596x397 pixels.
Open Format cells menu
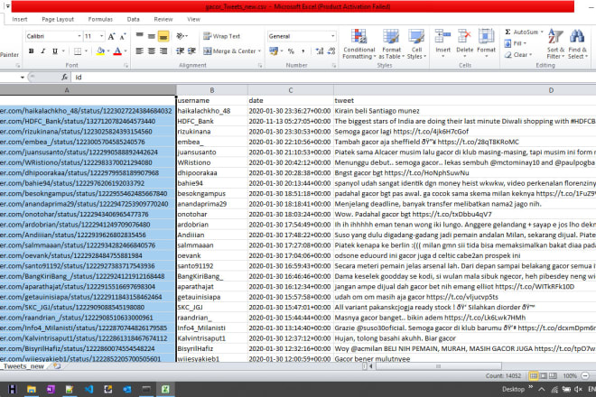coord(486,43)
